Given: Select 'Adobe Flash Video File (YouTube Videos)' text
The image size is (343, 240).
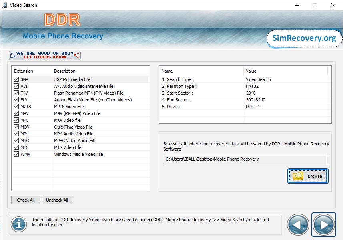Looking at the screenshot, I should click(93, 100).
